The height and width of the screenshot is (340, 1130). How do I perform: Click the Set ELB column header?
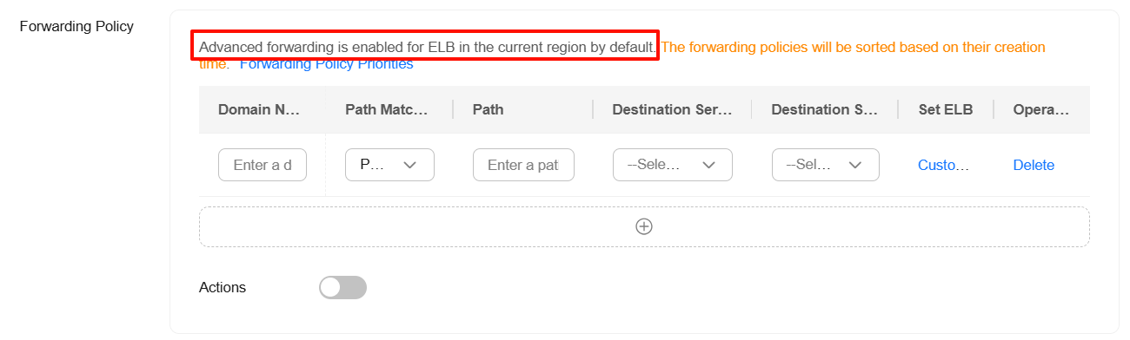tap(946, 109)
